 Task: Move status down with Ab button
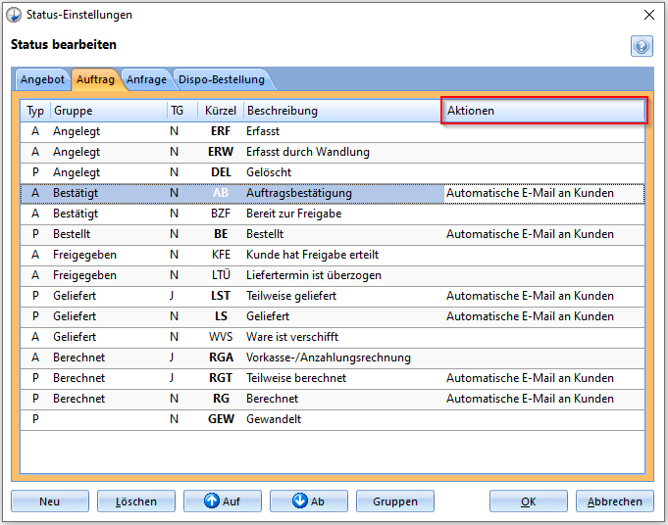click(308, 501)
